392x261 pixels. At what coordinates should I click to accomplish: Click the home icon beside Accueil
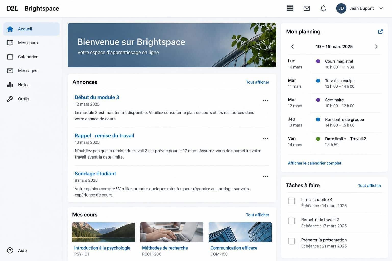click(x=10, y=29)
